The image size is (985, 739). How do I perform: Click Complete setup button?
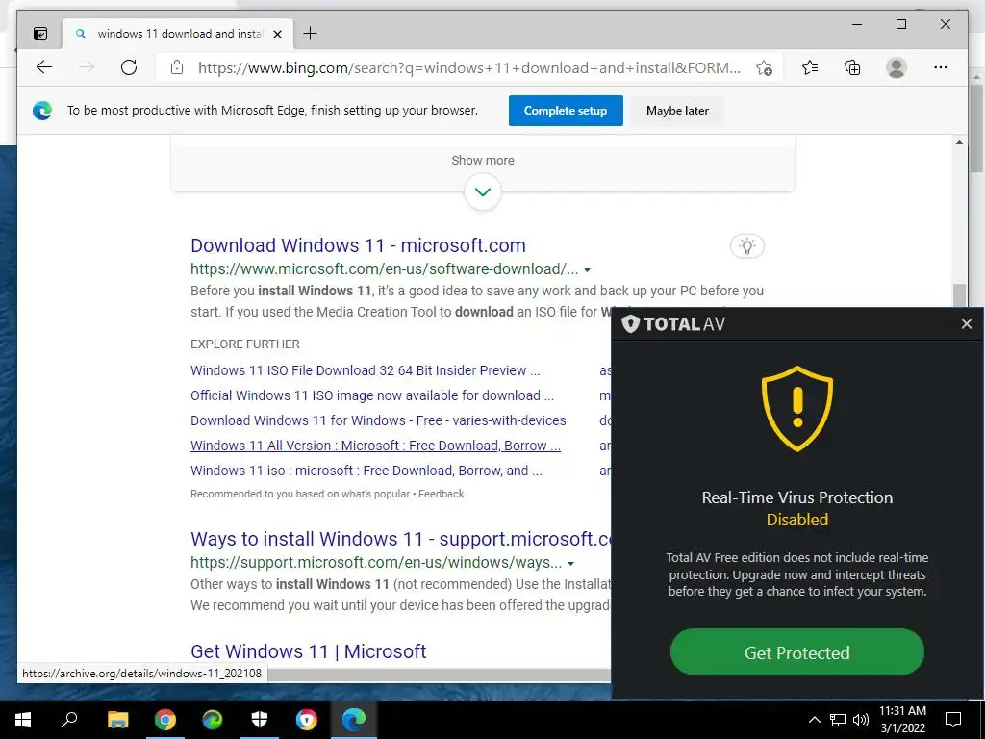coord(566,111)
